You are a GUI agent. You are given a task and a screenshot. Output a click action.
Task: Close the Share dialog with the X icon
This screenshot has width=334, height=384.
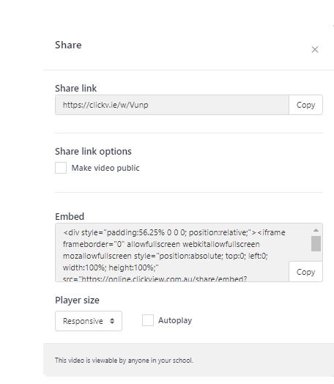coord(315,50)
